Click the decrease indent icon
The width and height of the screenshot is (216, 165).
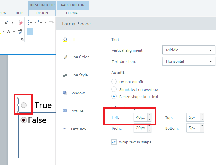click(x=52, y=23)
